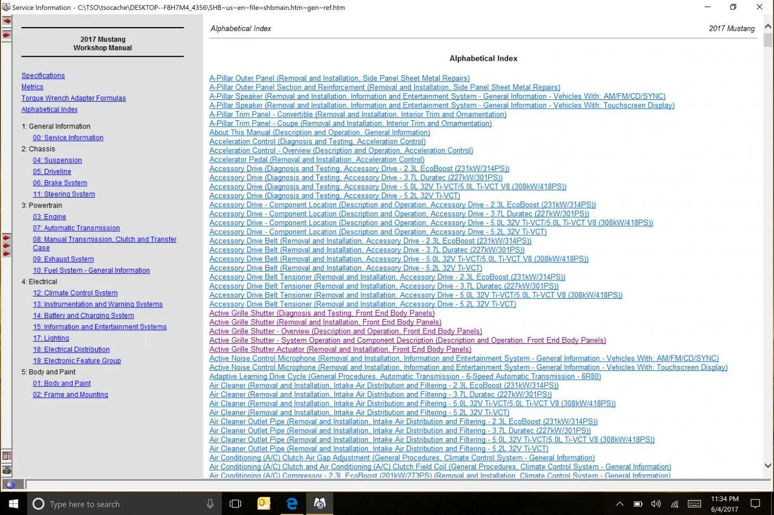774x515 pixels.
Task: Show hidden tray icons chevron
Action: pyautogui.click(x=620, y=503)
